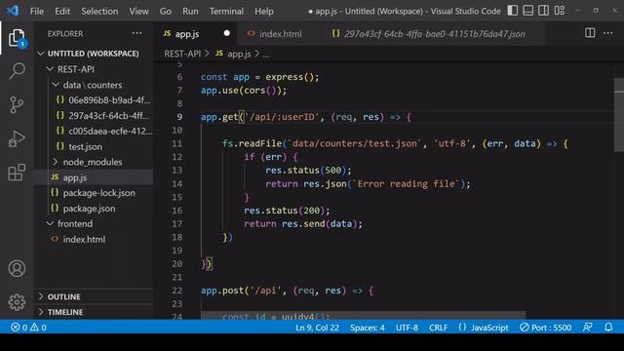Place cursor on line 16 res.status(200)
Image resolution: width=624 pixels, height=351 pixels.
coord(287,211)
